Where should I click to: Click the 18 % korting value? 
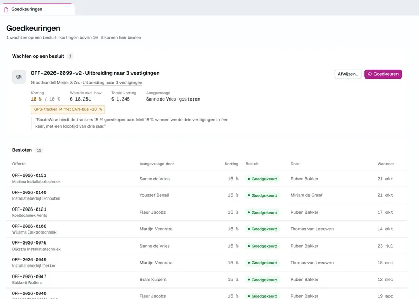[36, 99]
